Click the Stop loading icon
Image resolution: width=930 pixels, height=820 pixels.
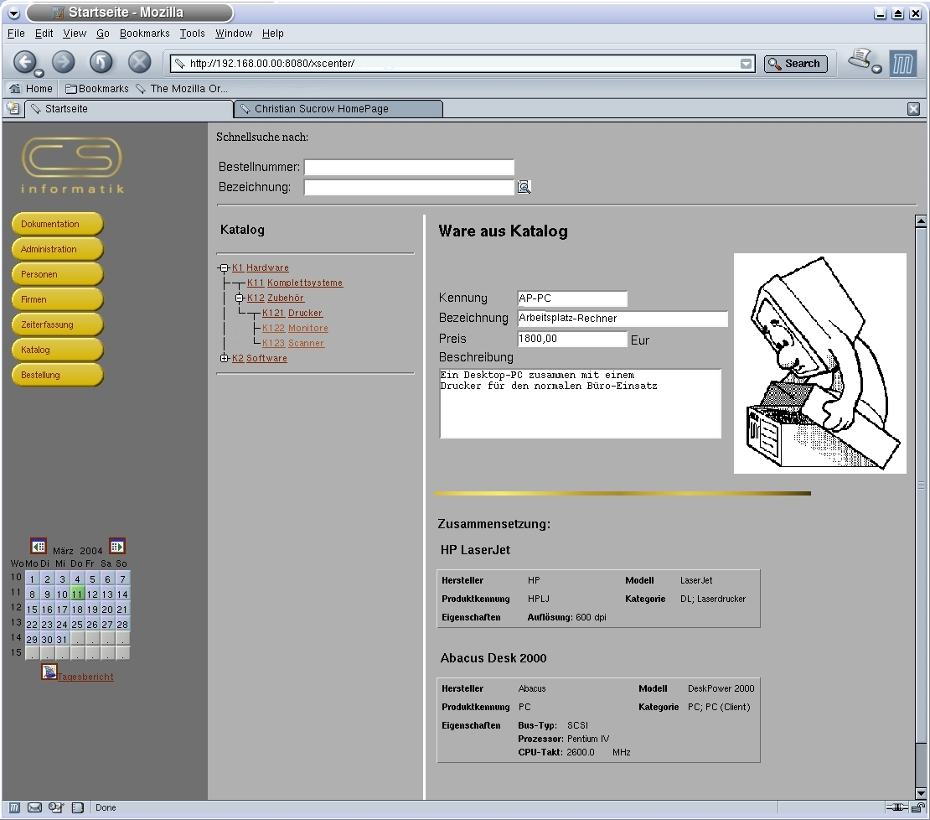point(139,61)
